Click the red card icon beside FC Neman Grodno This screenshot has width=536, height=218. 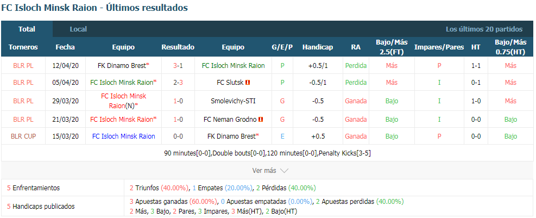(261, 120)
